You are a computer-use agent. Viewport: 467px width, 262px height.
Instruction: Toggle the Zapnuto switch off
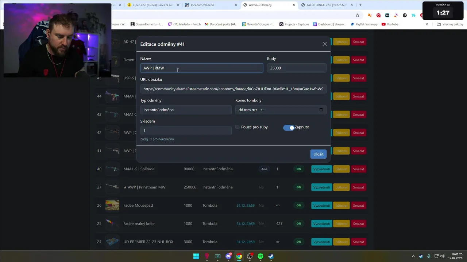coord(289,127)
